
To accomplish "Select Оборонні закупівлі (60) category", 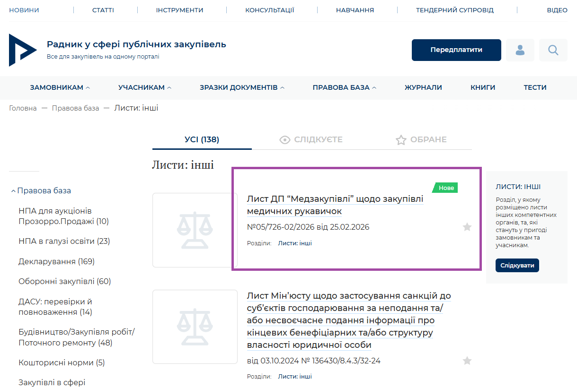I will (x=64, y=282).
